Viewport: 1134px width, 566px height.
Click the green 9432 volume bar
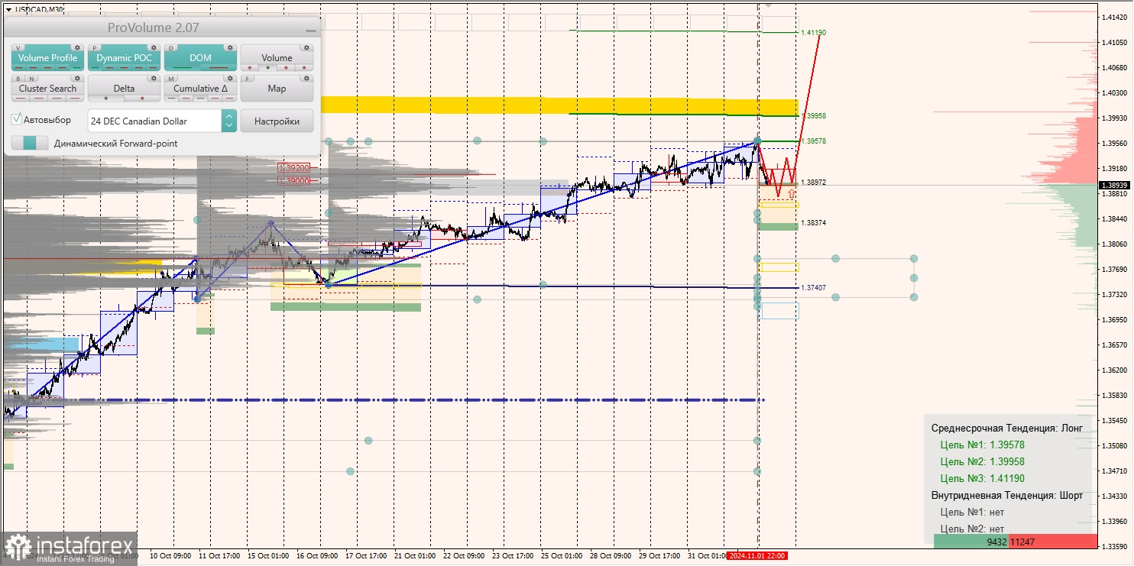pos(970,541)
